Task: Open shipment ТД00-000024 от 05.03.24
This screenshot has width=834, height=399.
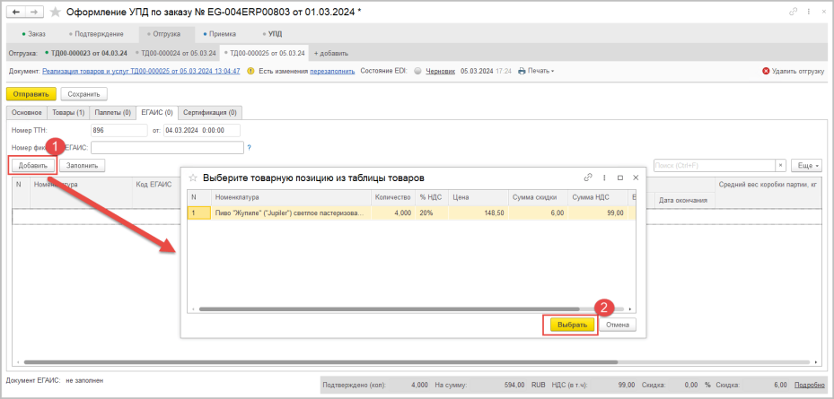Action: [176, 53]
